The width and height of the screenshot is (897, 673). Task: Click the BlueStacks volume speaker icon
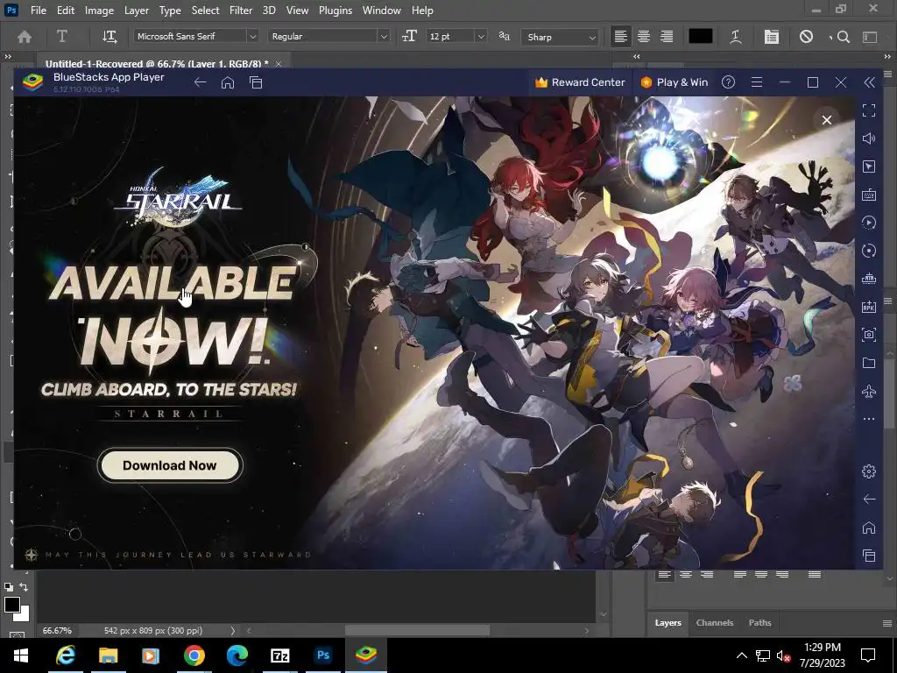[869, 138]
